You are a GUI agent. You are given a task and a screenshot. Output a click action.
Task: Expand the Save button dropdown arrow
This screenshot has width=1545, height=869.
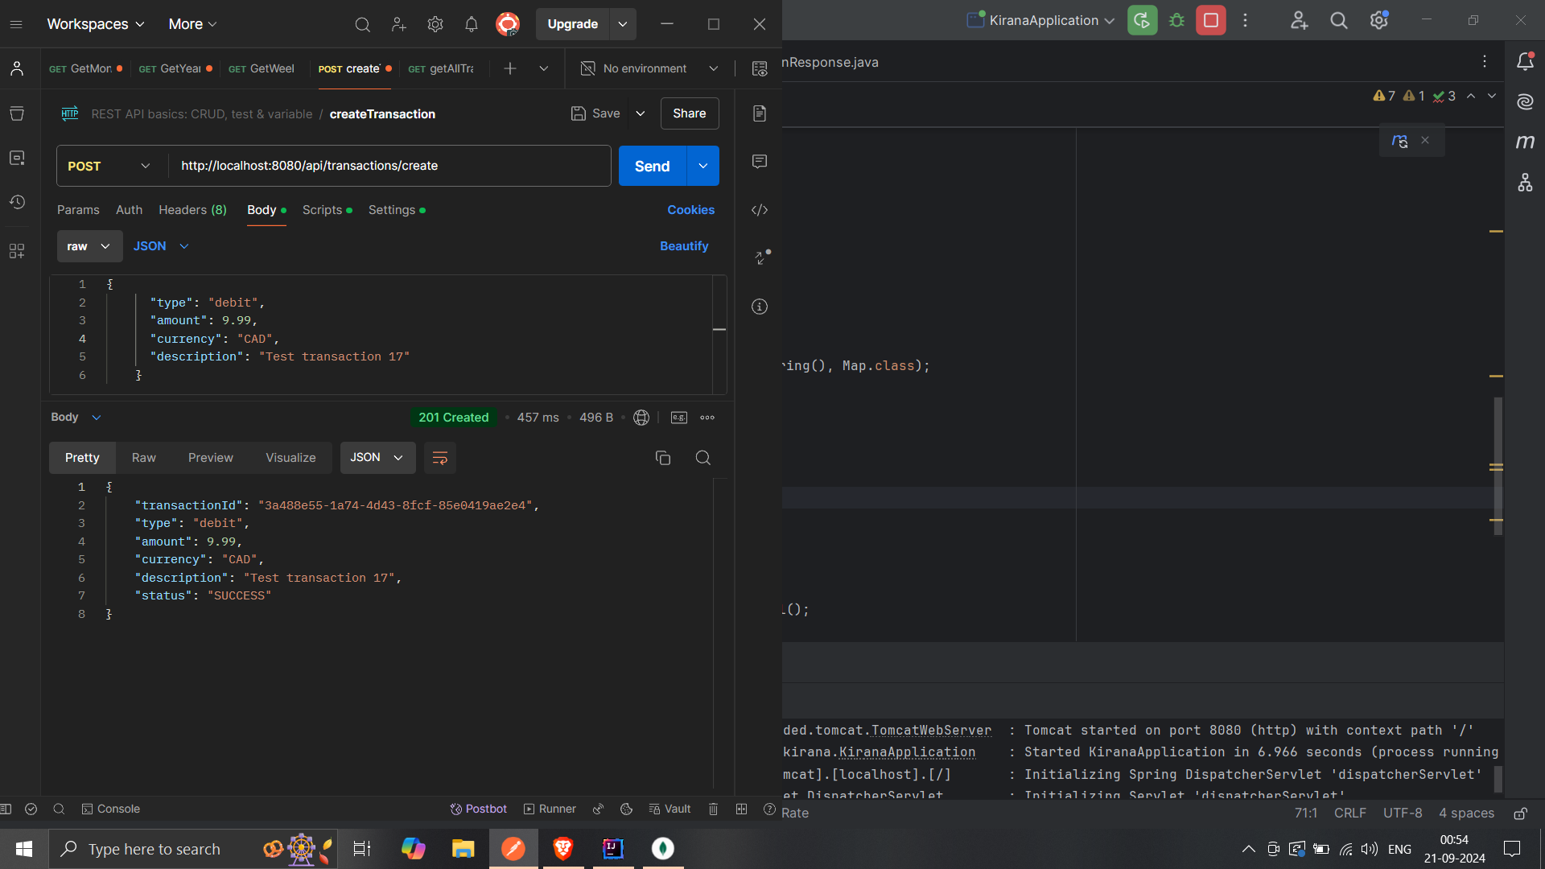tap(640, 113)
